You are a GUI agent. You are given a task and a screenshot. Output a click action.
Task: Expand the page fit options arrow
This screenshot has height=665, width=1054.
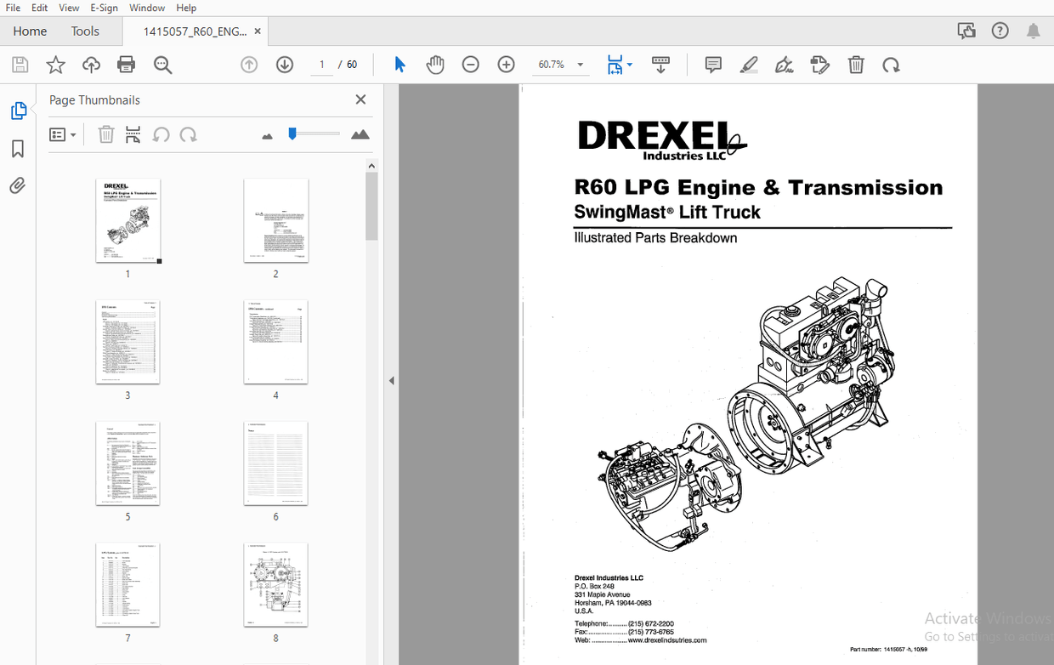(x=630, y=65)
